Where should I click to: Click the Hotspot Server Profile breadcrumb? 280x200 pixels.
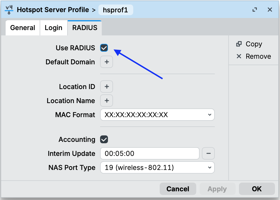tap(53, 10)
